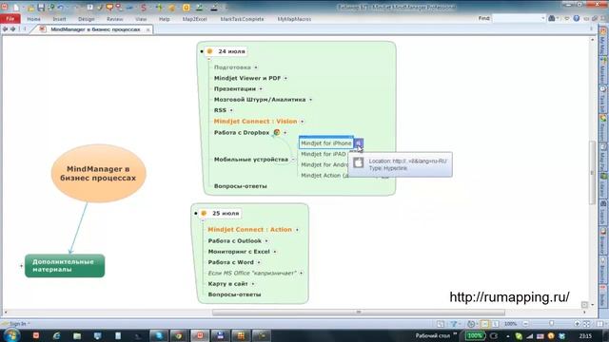The height and width of the screenshot is (342, 609).
Task: Open the MarkTaskComplete ribbon tab
Action: click(x=242, y=19)
